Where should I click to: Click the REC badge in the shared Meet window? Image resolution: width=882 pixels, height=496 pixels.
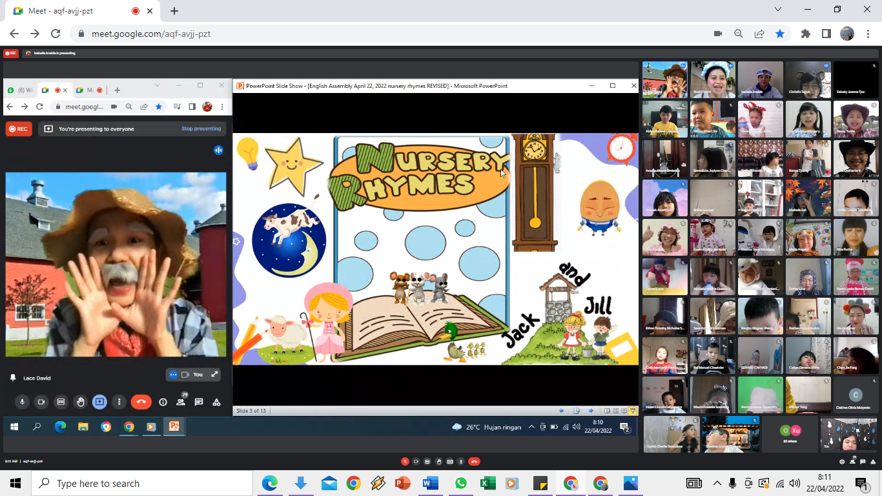coord(19,129)
